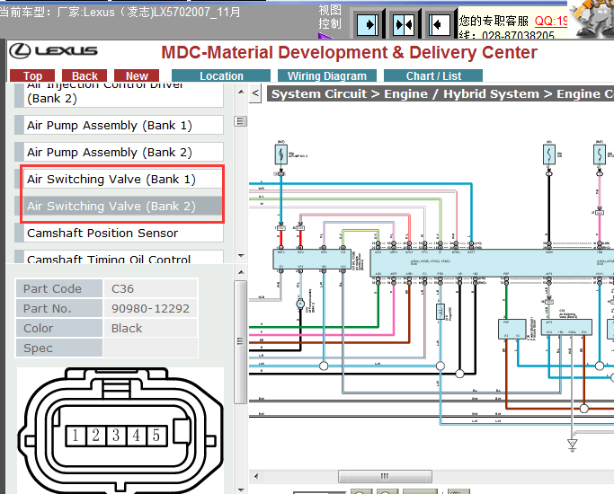Click the expand-right-pane view control icon
The height and width of the screenshot is (494, 614).
tap(439, 25)
